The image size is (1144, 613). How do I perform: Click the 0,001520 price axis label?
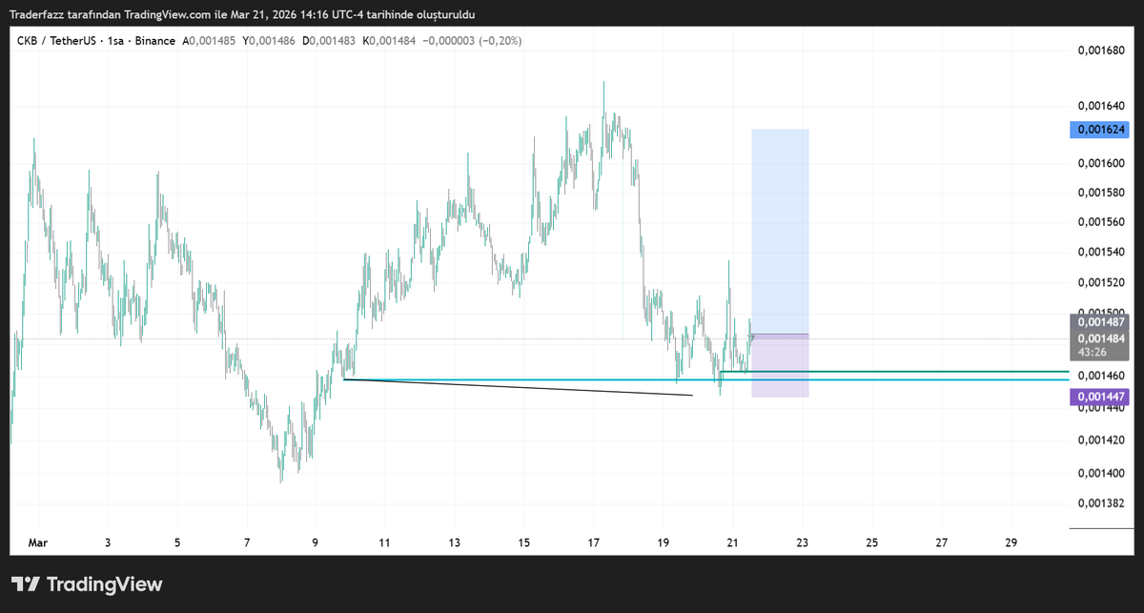pos(1101,282)
